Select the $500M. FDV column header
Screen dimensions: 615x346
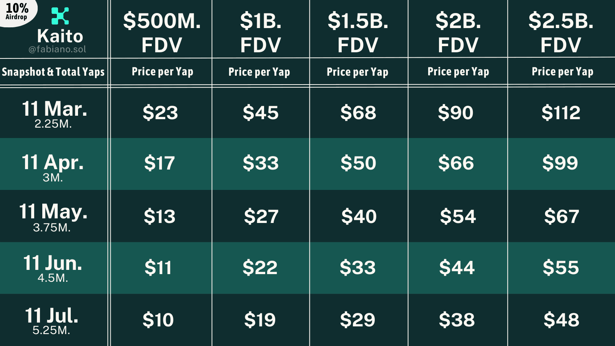click(x=162, y=33)
